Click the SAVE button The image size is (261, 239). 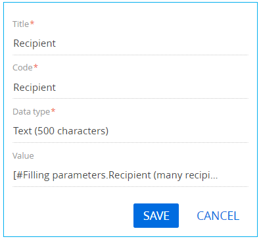pyautogui.click(x=156, y=215)
